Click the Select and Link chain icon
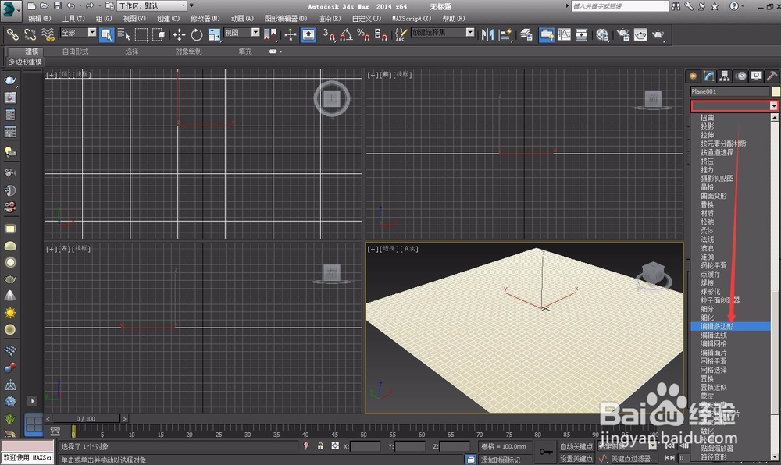This screenshot has height=465, width=781. point(12,34)
